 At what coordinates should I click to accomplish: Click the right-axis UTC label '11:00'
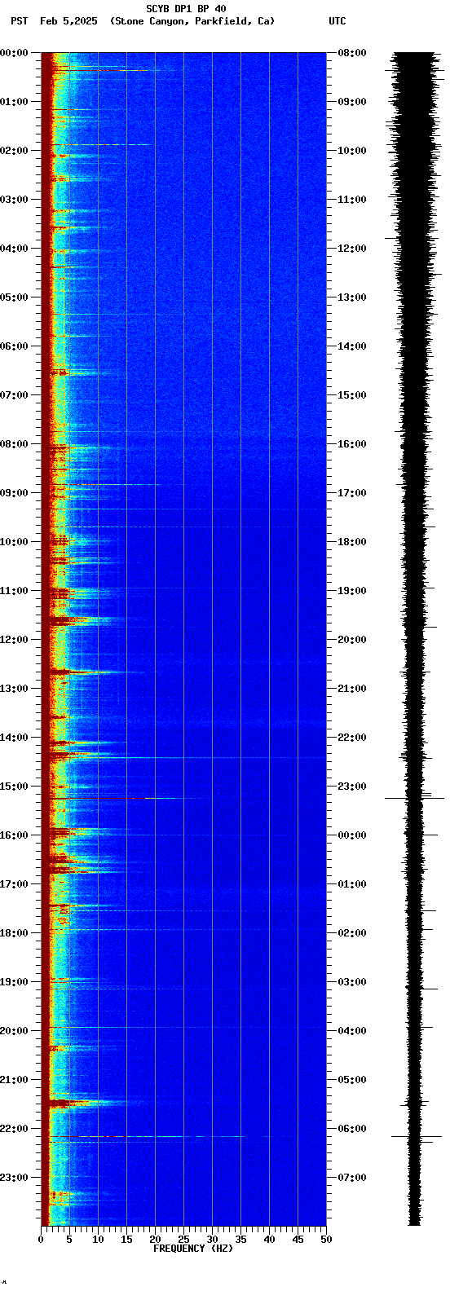tap(352, 200)
